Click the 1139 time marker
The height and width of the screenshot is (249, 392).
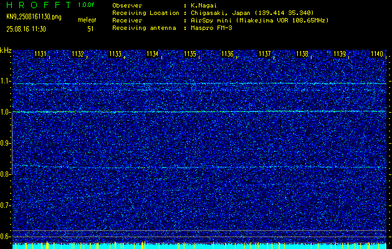pos(340,54)
